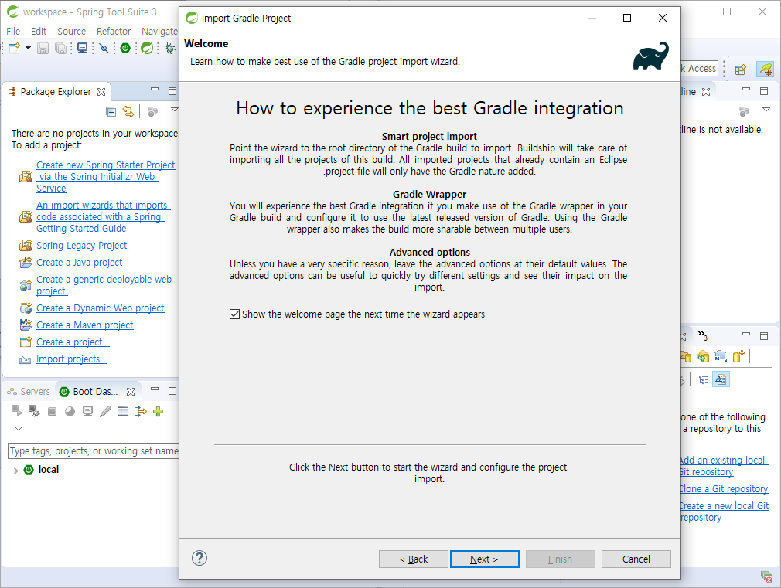Cancel the Import Gradle Project wizard
Image resolution: width=781 pixels, height=588 pixels.
[x=636, y=559]
